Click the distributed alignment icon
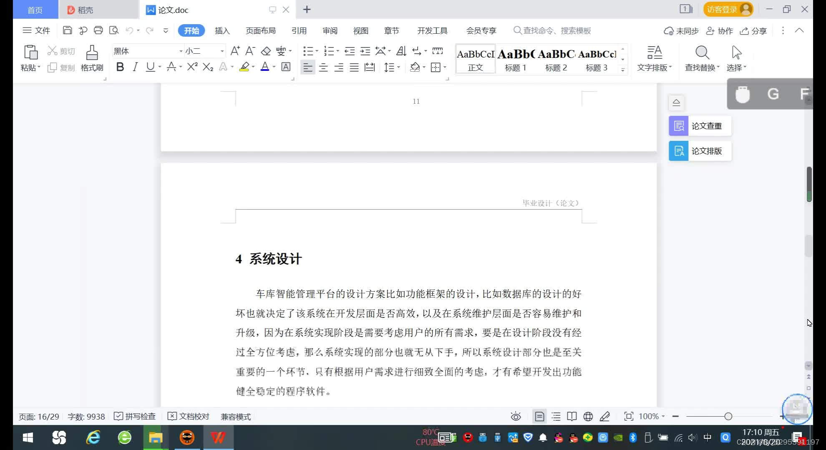This screenshot has height=450, width=826. click(x=369, y=67)
